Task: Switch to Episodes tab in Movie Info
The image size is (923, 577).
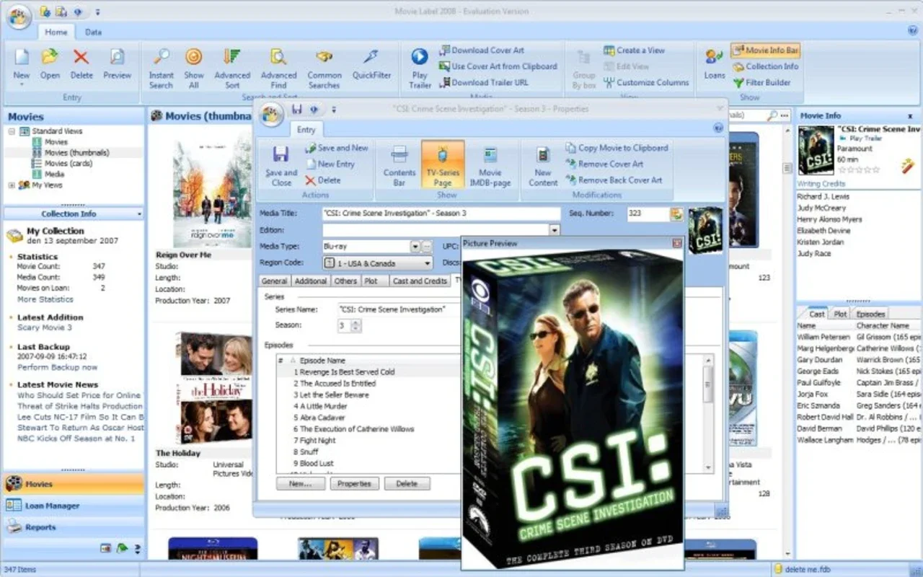Action: pos(870,314)
